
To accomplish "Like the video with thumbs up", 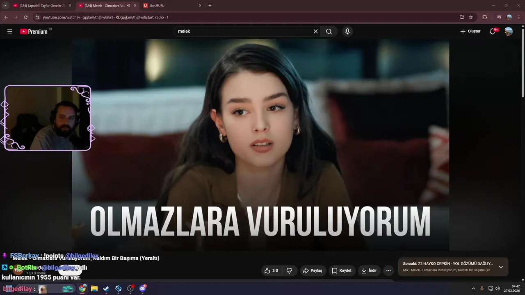I will point(272,270).
